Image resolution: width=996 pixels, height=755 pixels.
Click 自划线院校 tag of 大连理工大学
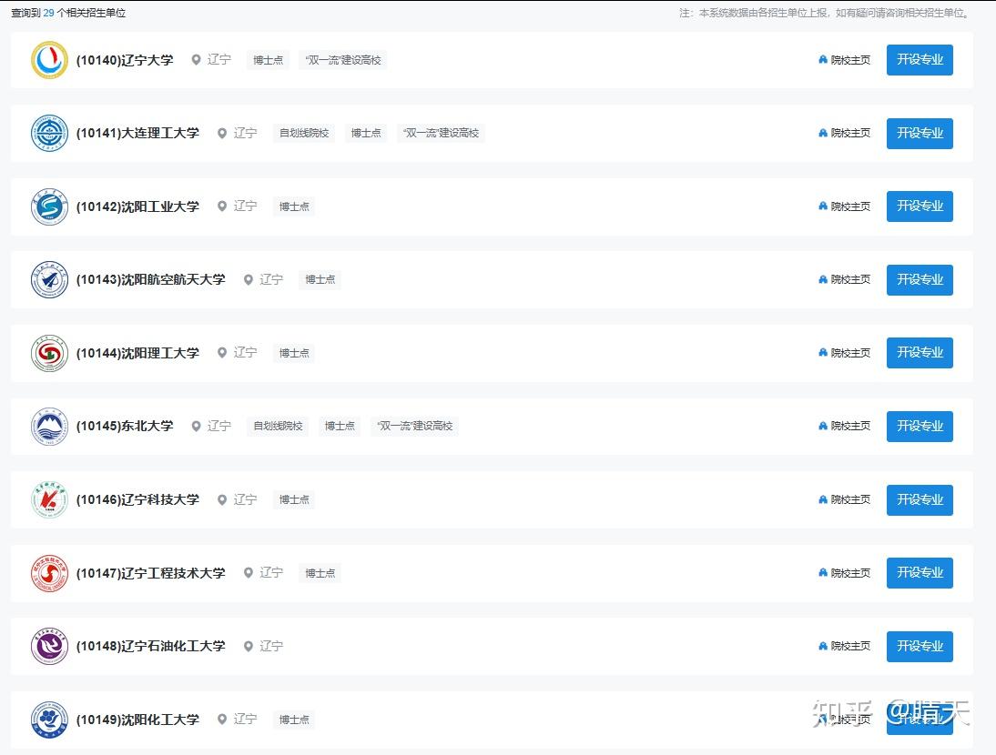[304, 133]
